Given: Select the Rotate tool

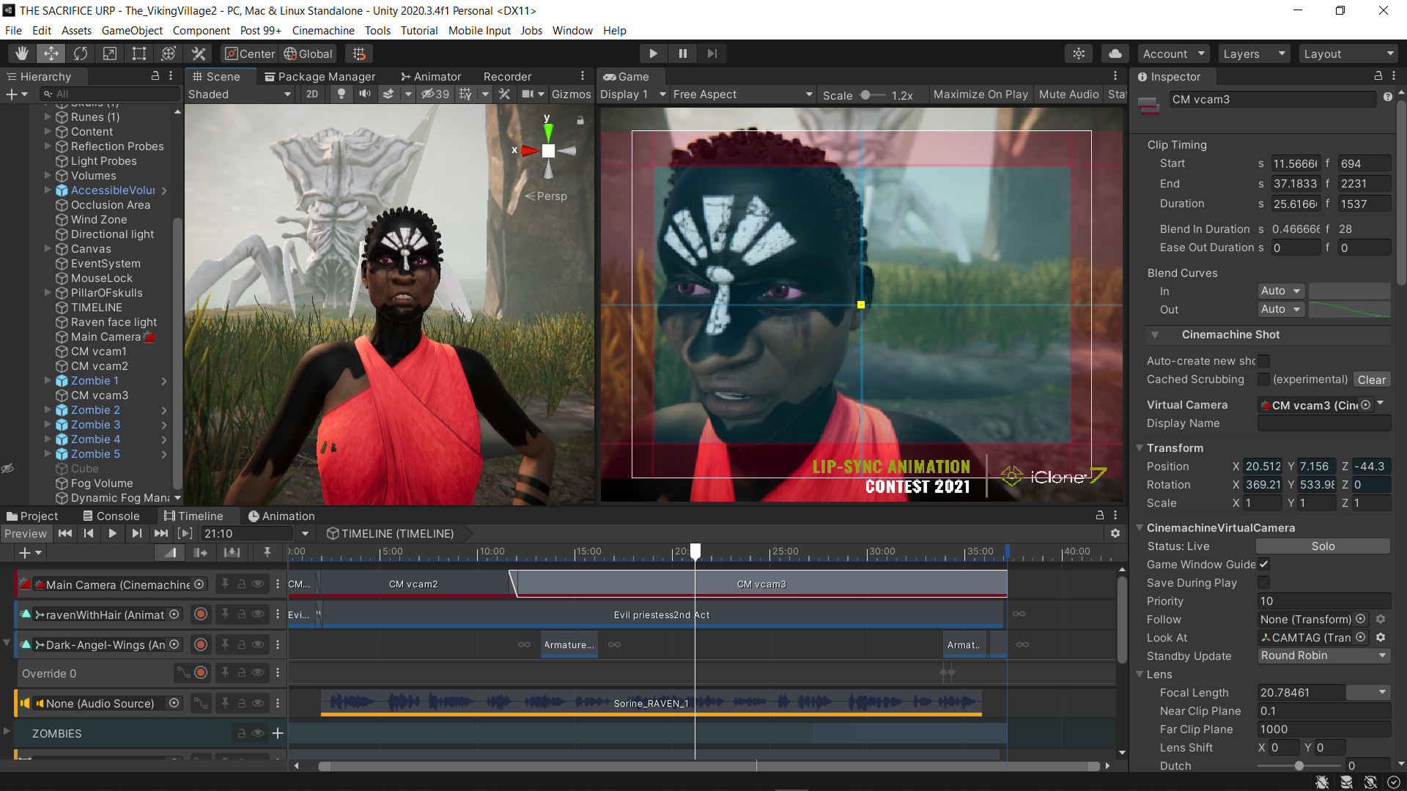Looking at the screenshot, I should (81, 53).
